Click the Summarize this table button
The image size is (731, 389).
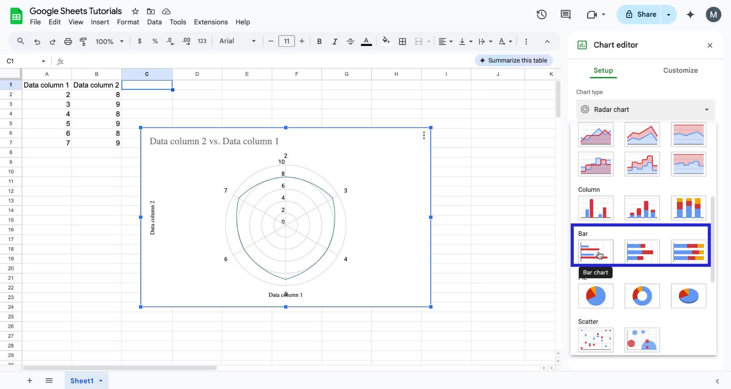click(x=514, y=60)
